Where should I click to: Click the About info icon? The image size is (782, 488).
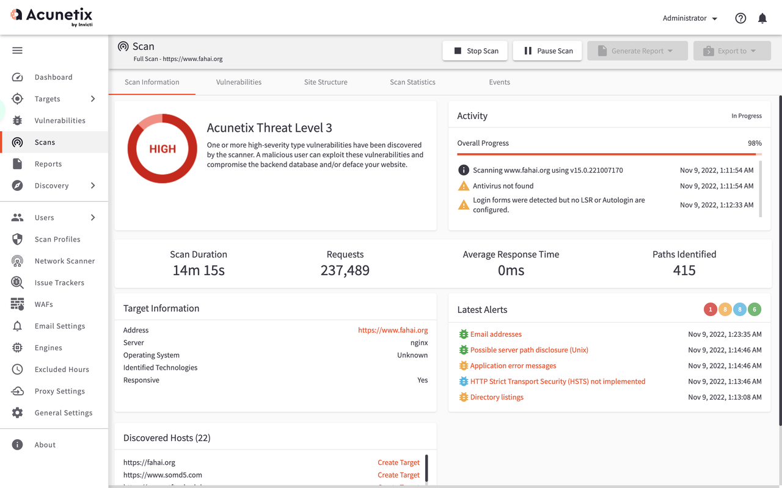(17, 445)
